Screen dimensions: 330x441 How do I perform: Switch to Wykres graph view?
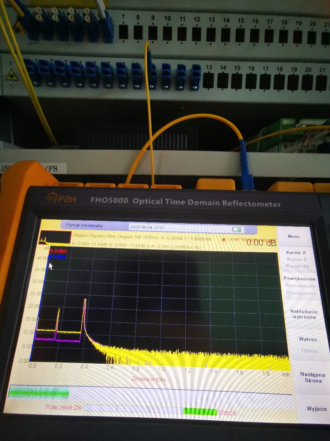308,339
